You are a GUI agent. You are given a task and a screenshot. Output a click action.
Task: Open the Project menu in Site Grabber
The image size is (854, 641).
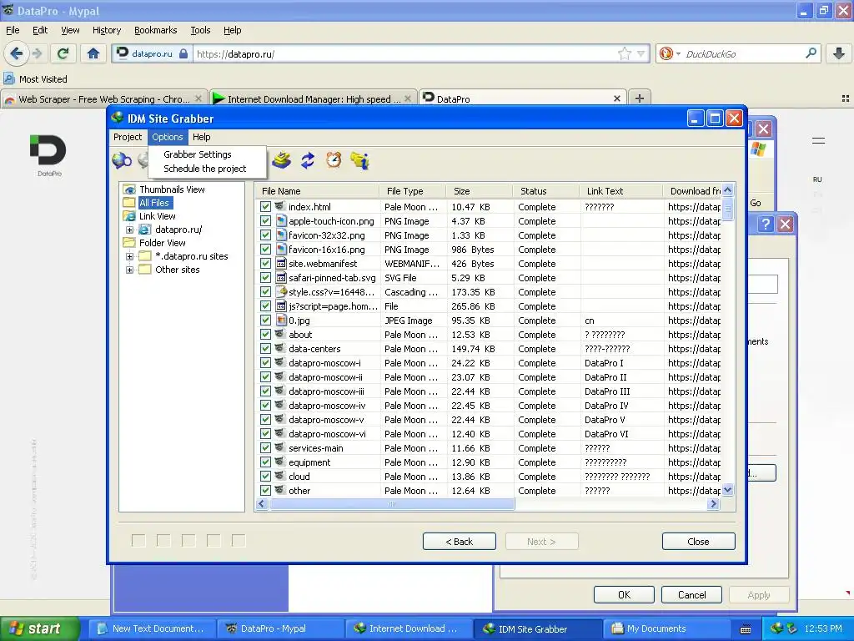128,137
